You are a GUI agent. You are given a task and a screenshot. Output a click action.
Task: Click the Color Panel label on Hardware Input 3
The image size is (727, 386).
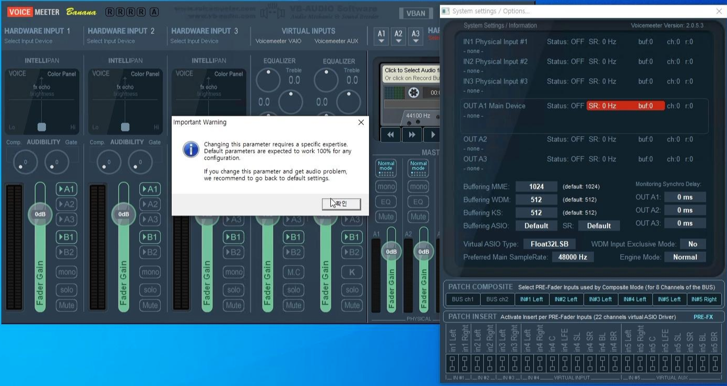(229, 74)
